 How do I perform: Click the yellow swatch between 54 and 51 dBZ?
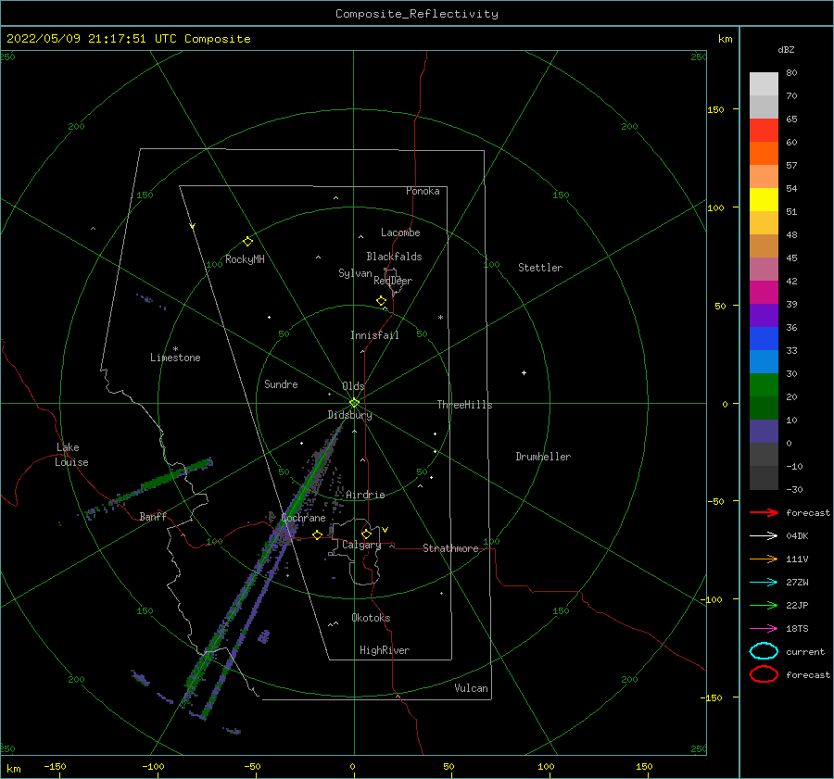point(764,200)
